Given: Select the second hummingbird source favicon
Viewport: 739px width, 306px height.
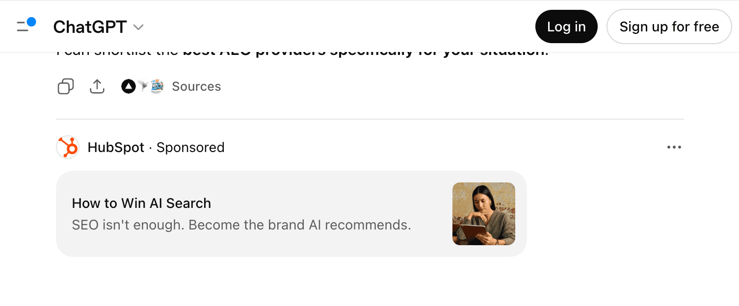Looking at the screenshot, I should click(142, 86).
